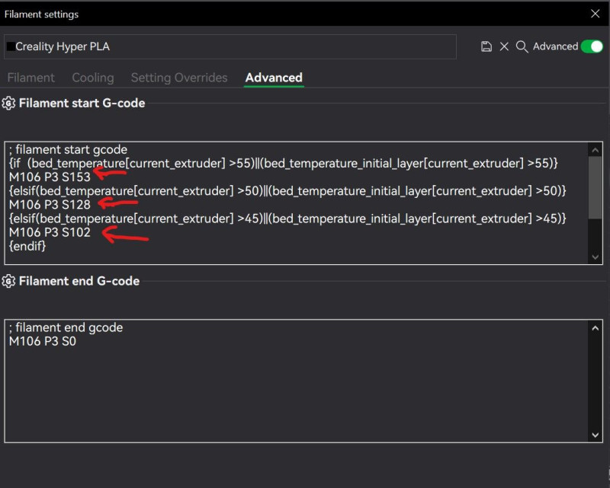The height and width of the screenshot is (488, 610).
Task: Click the discard changes X icon
Action: tap(504, 46)
